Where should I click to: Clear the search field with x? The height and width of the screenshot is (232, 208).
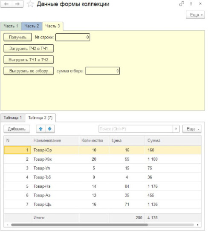click(176, 129)
